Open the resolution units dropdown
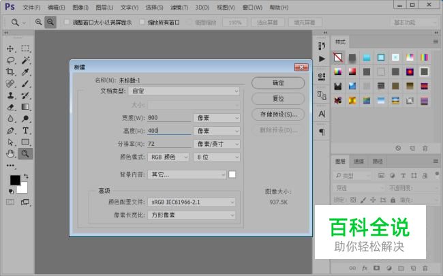 click(x=217, y=144)
